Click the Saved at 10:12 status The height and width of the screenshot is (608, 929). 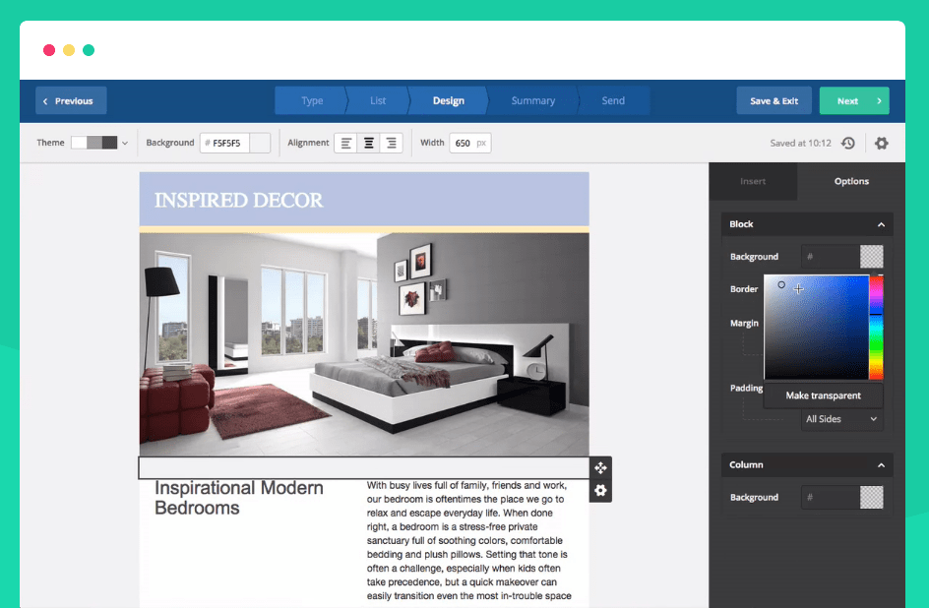click(x=800, y=144)
